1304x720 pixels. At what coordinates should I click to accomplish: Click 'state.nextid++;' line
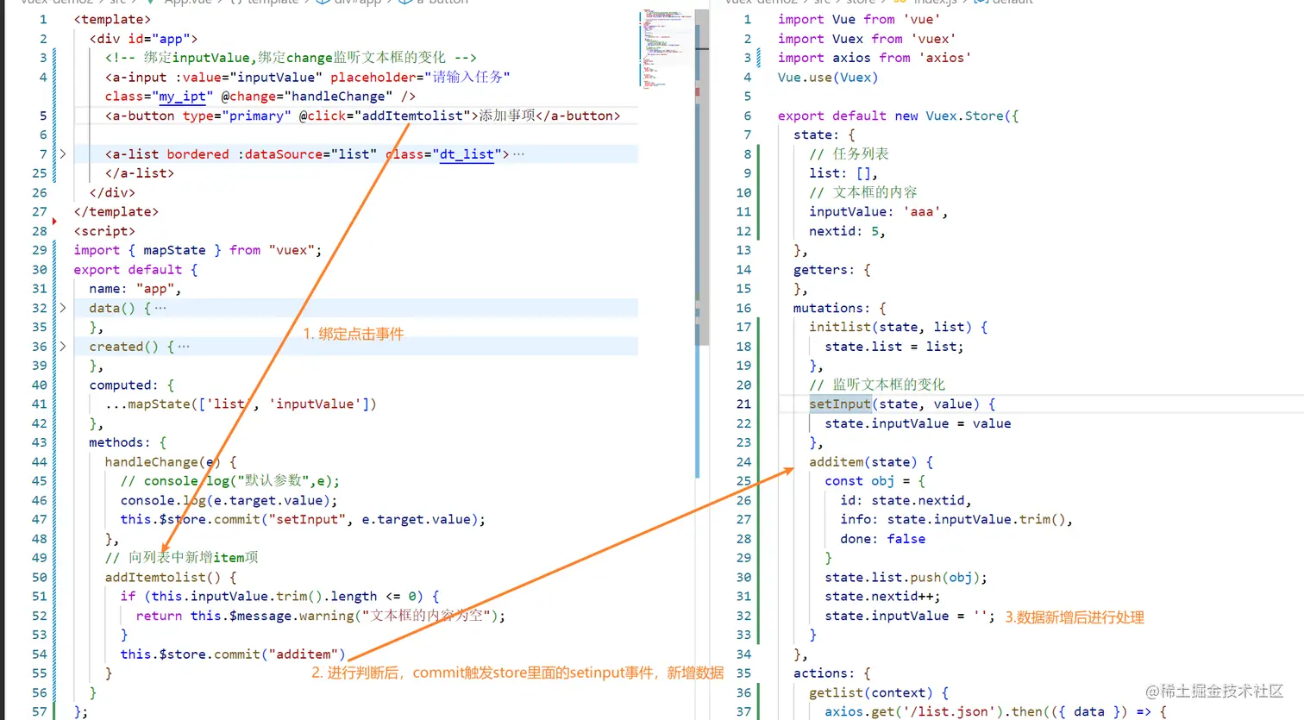883,597
